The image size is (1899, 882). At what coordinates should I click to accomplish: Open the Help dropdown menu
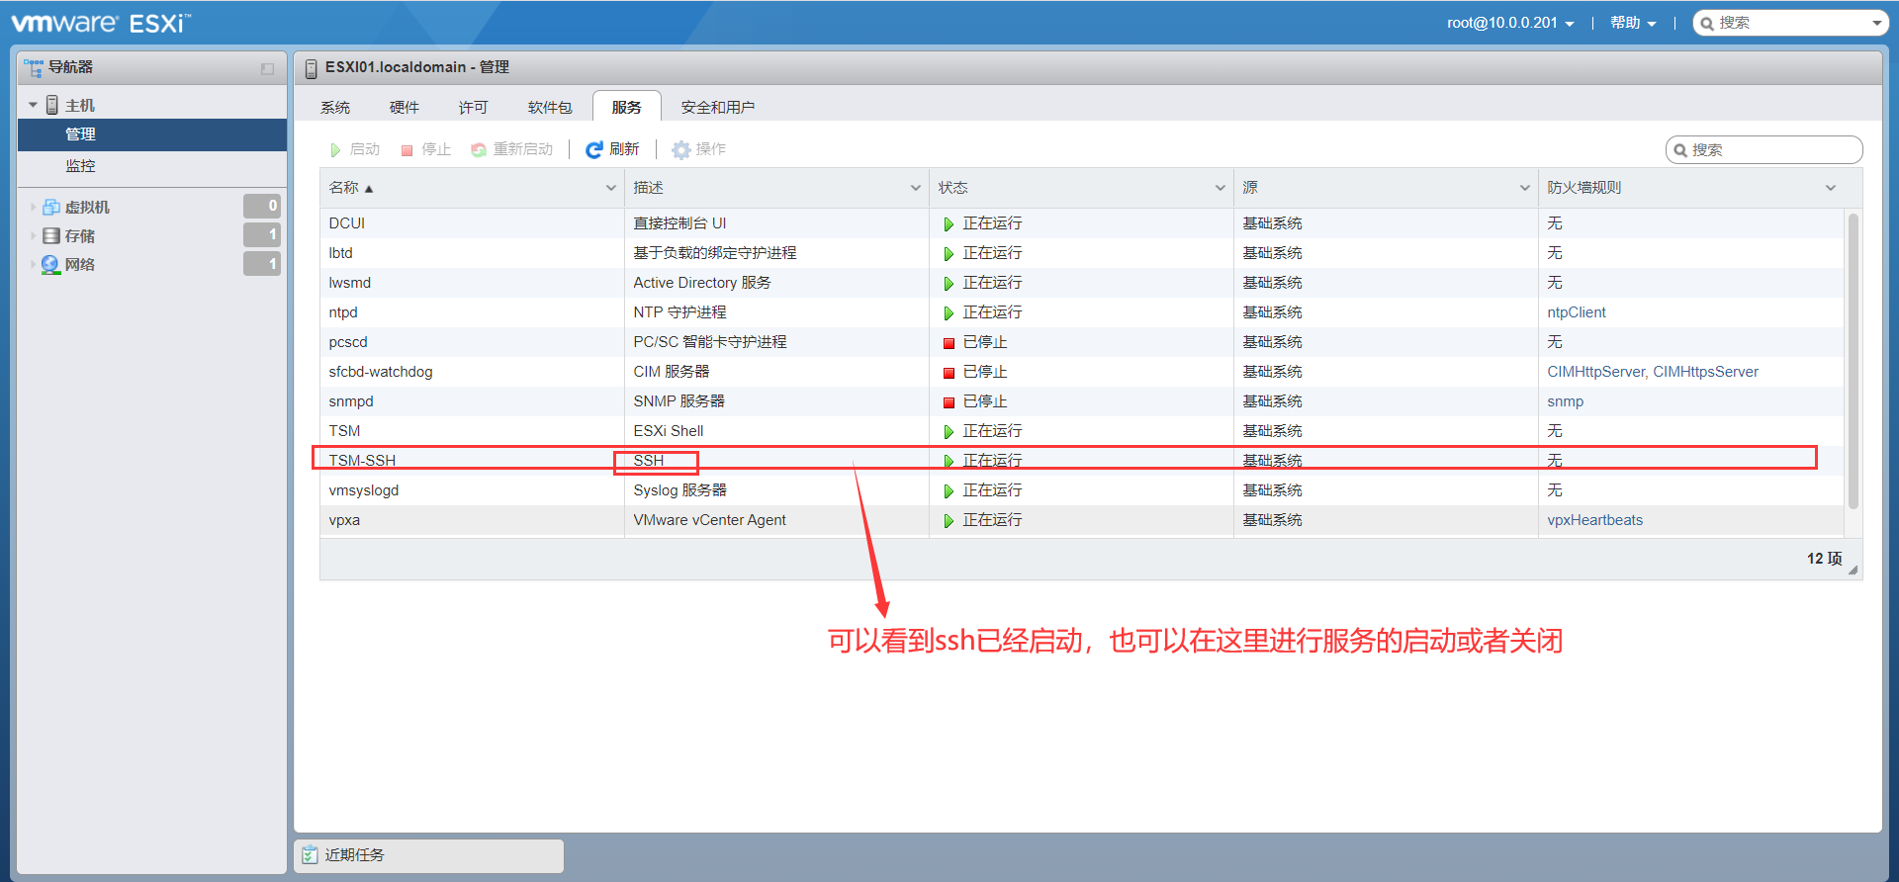tap(1633, 23)
